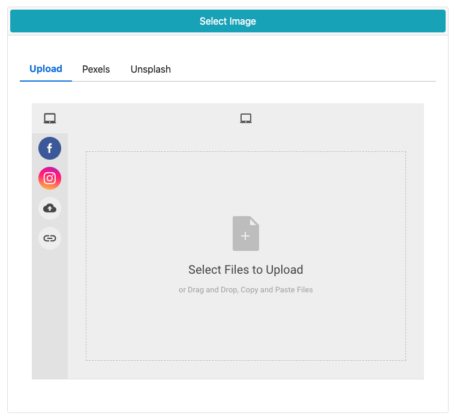Click the file plus icon in the dropzone

(x=246, y=234)
